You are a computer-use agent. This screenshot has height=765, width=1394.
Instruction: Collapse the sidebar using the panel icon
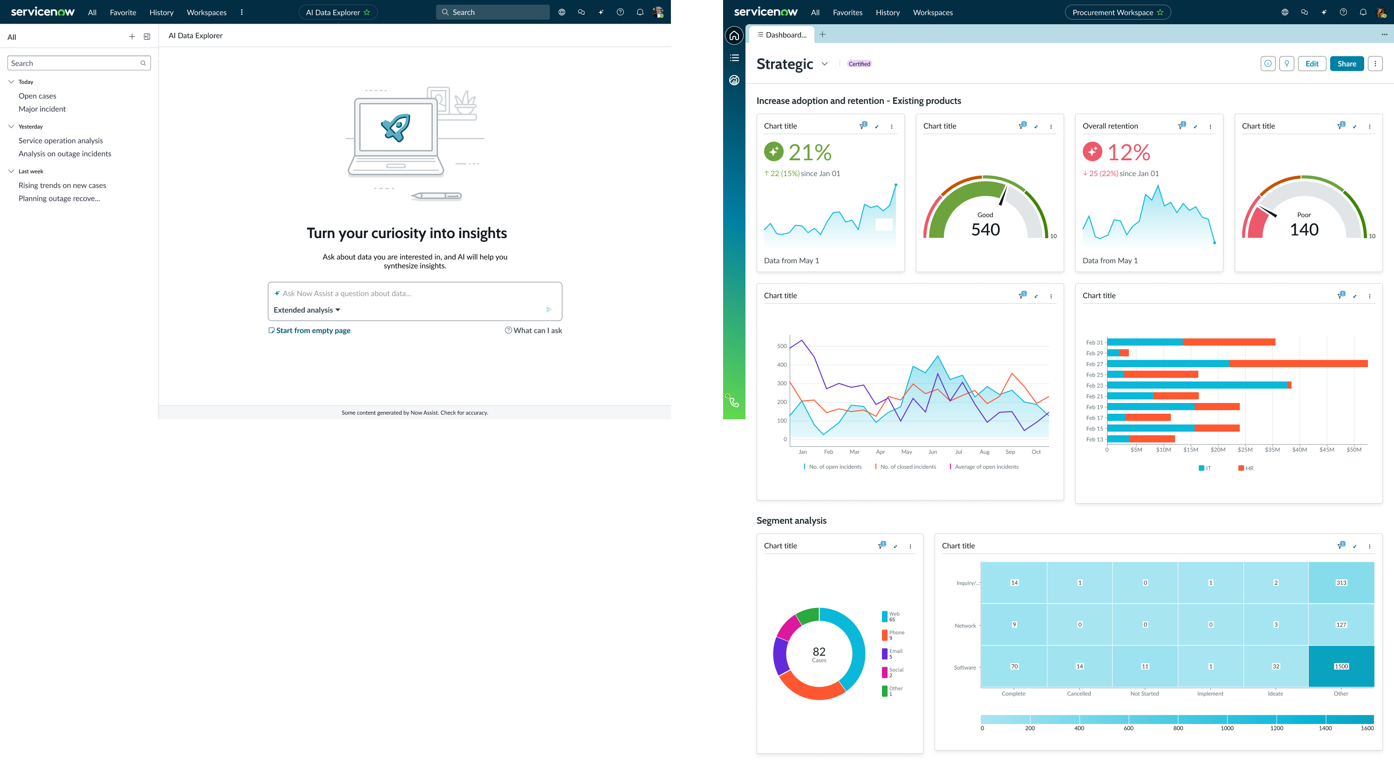147,37
